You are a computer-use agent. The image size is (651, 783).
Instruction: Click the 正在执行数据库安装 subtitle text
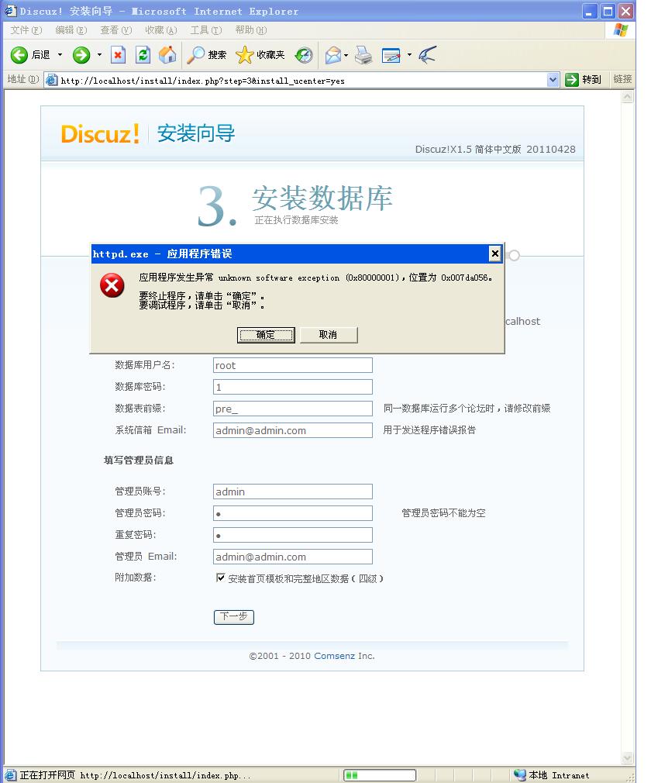tap(296, 220)
